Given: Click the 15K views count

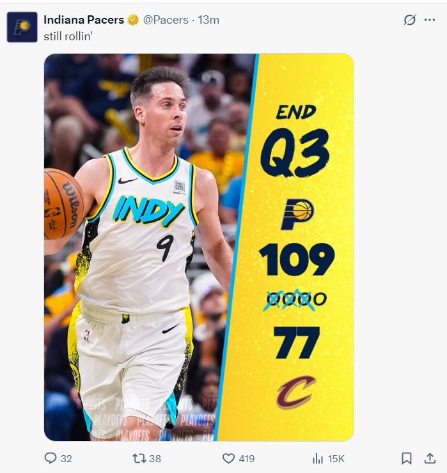Looking at the screenshot, I should click(x=336, y=458).
